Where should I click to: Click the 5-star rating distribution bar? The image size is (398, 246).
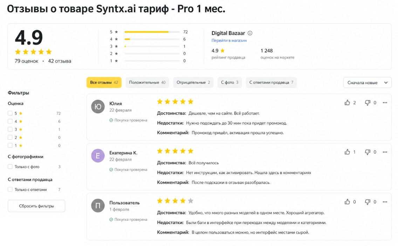(x=152, y=32)
